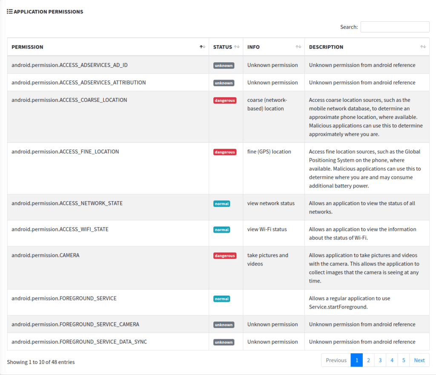Click 'coarse (network-based) location' info text

pyautogui.click(x=267, y=104)
